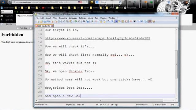The height and width of the screenshot is (110, 196).
Task: Open Find with the binoculars icon
Action: pyautogui.click(x=84, y=21)
